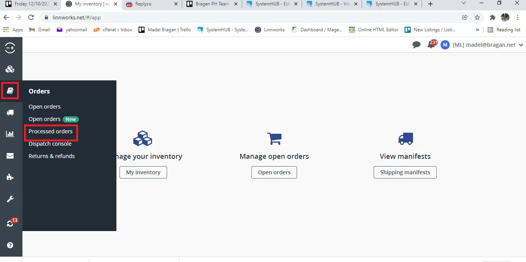
Task: Open the SystemHUB - Syste... bookmark
Action: pyautogui.click(x=223, y=30)
